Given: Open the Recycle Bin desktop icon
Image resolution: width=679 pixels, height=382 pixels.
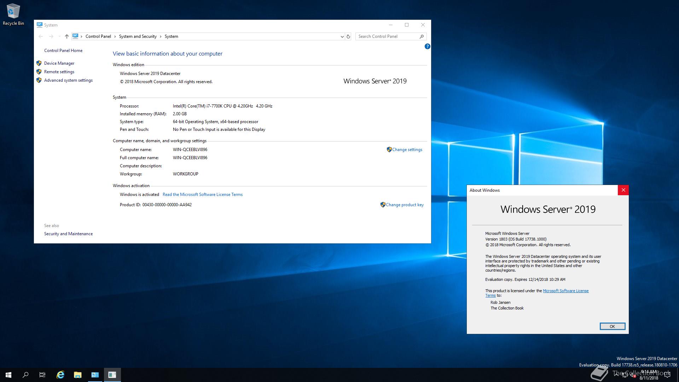Looking at the screenshot, I should click(x=13, y=14).
